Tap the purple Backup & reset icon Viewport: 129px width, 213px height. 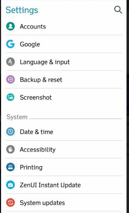(10, 79)
